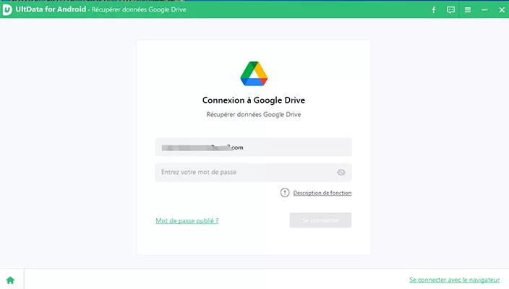This screenshot has width=509, height=289.
Task: Click Se connecter avec le navigateur link
Action: pos(455,280)
